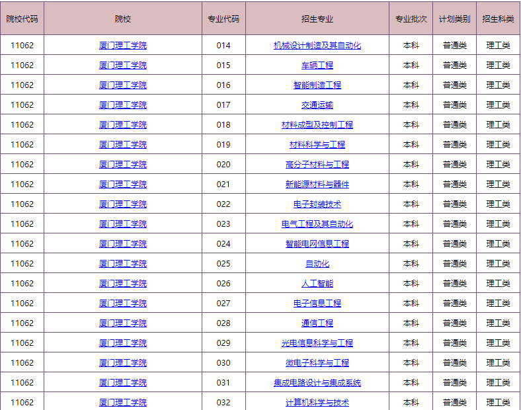This screenshot has width=521, height=410.
Task: Click 厦门理工学院 link in row 027
Action: click(x=122, y=304)
